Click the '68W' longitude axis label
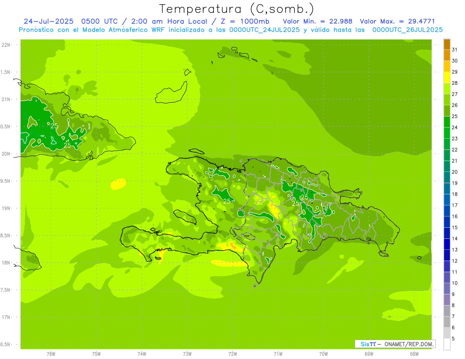Viewport: 465px width, 359px height. [414, 354]
